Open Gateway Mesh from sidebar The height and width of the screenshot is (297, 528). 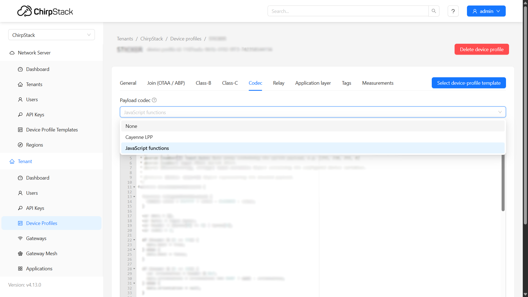pyautogui.click(x=42, y=254)
